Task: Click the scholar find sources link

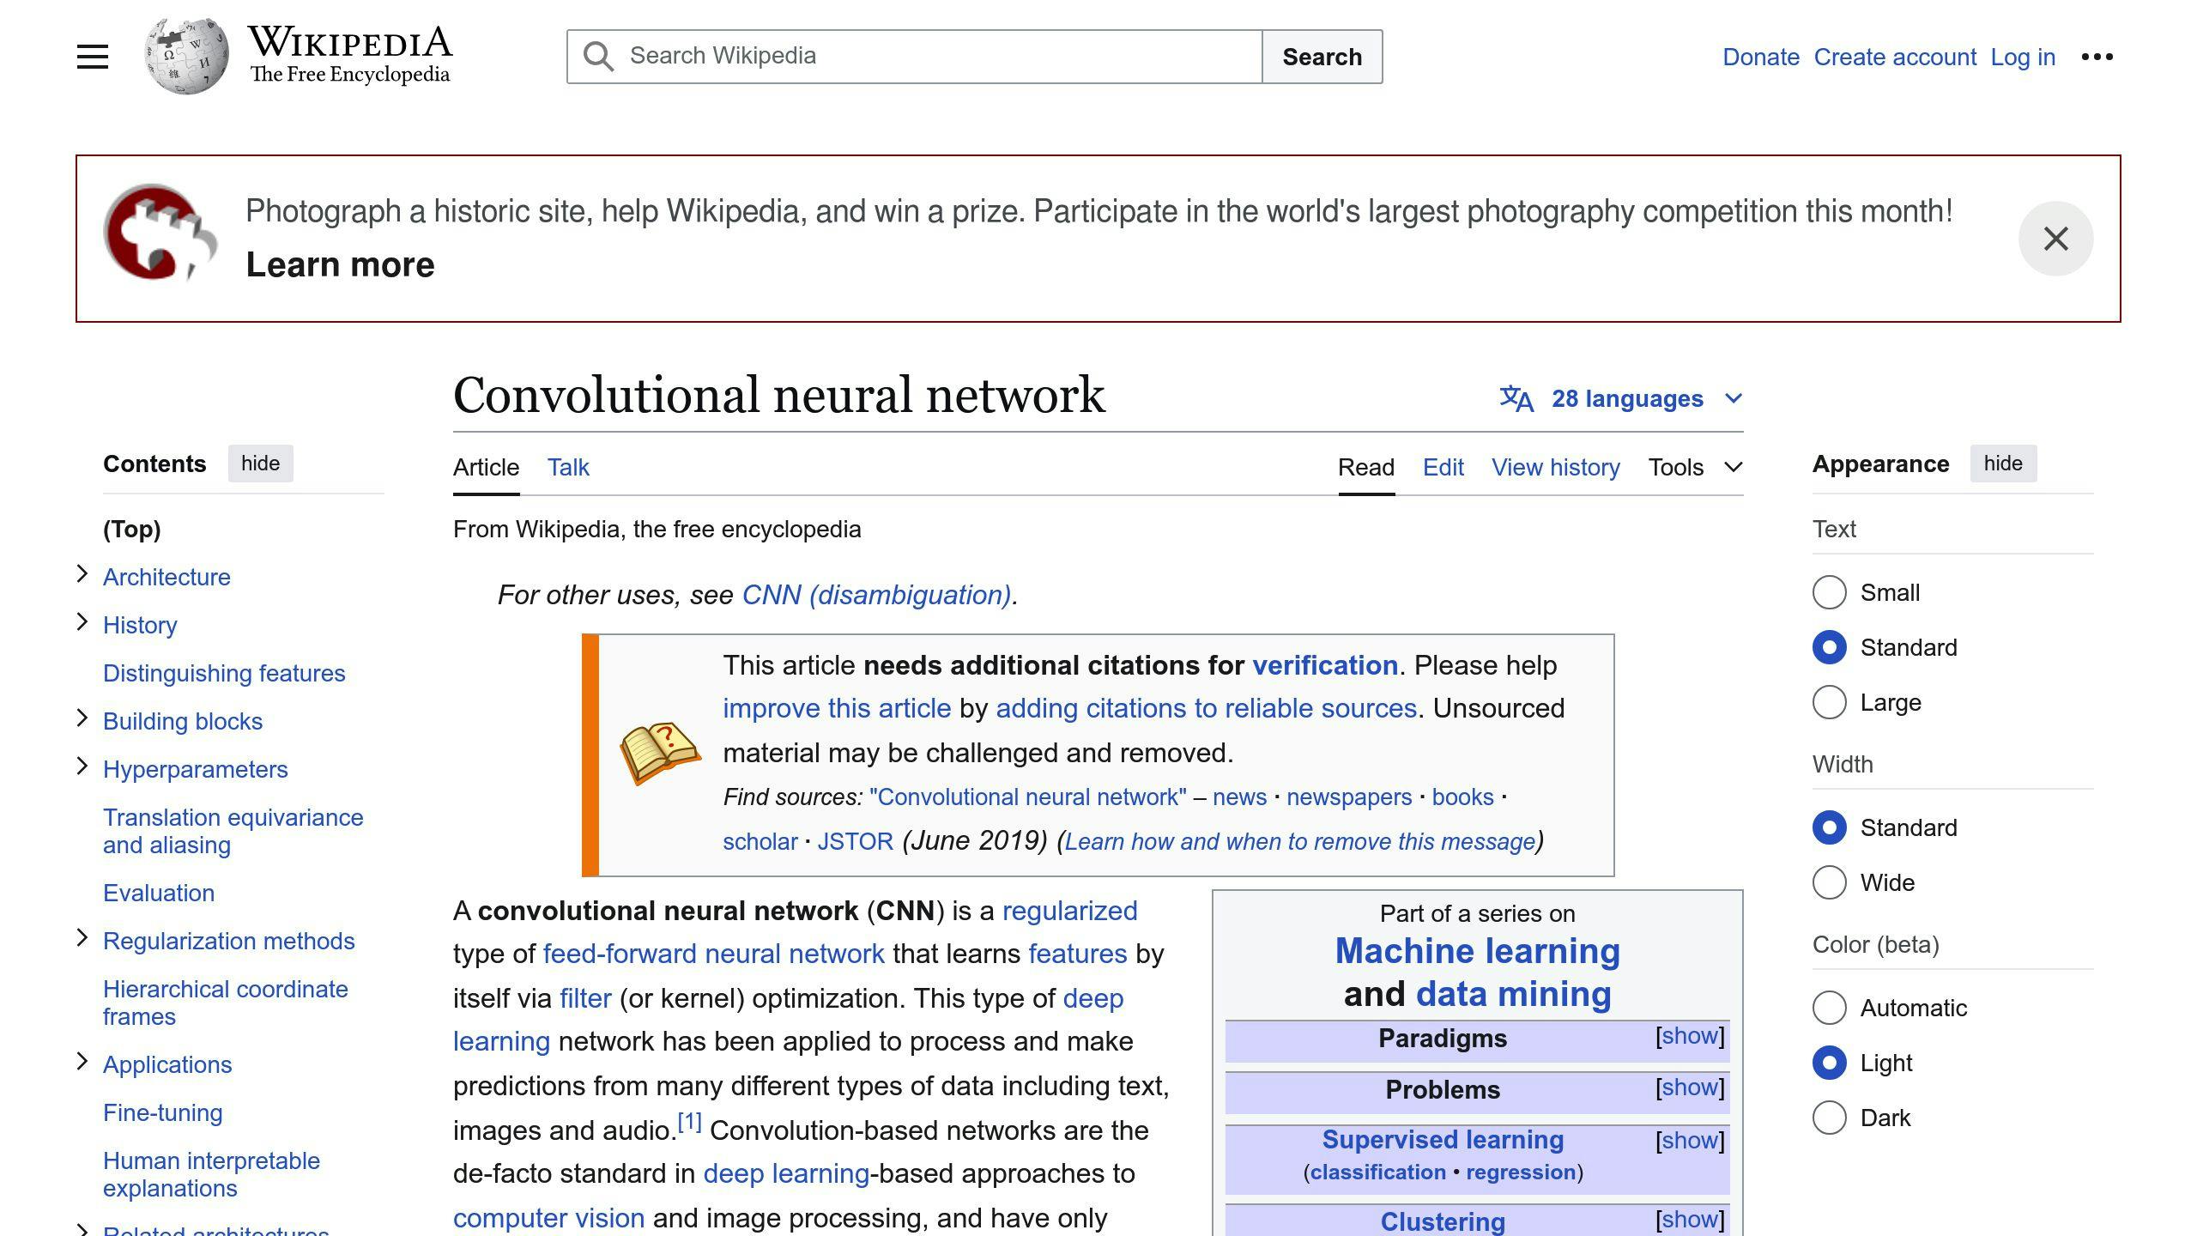Action: [x=760, y=841]
